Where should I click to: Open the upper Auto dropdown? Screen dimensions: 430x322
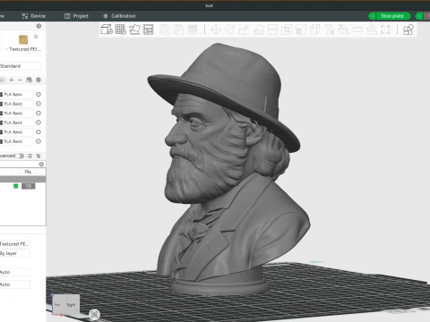[x=15, y=272]
